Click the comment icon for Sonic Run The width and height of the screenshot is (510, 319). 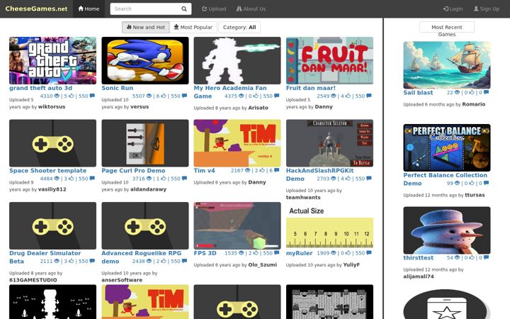coord(184,96)
